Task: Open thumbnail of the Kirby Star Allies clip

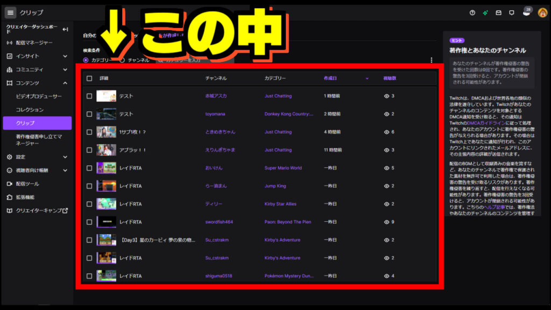Action: click(x=106, y=204)
